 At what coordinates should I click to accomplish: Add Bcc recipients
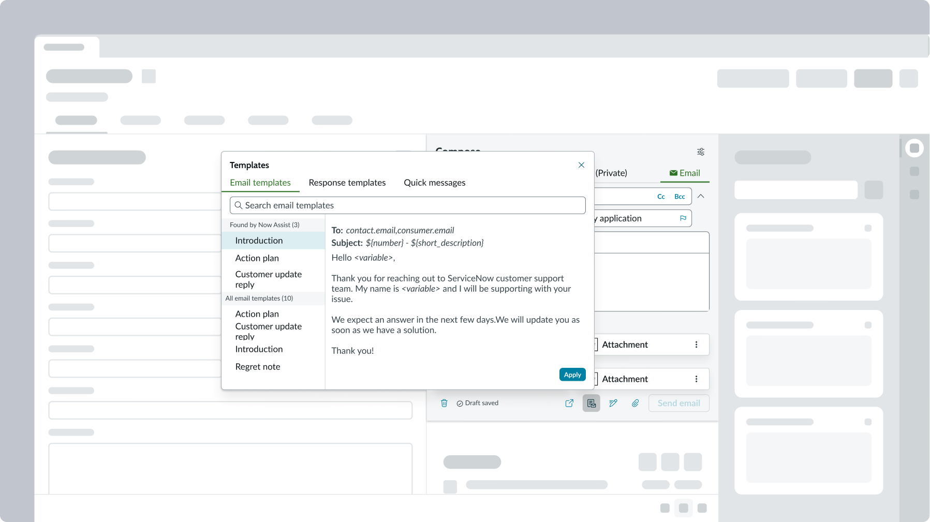(679, 196)
